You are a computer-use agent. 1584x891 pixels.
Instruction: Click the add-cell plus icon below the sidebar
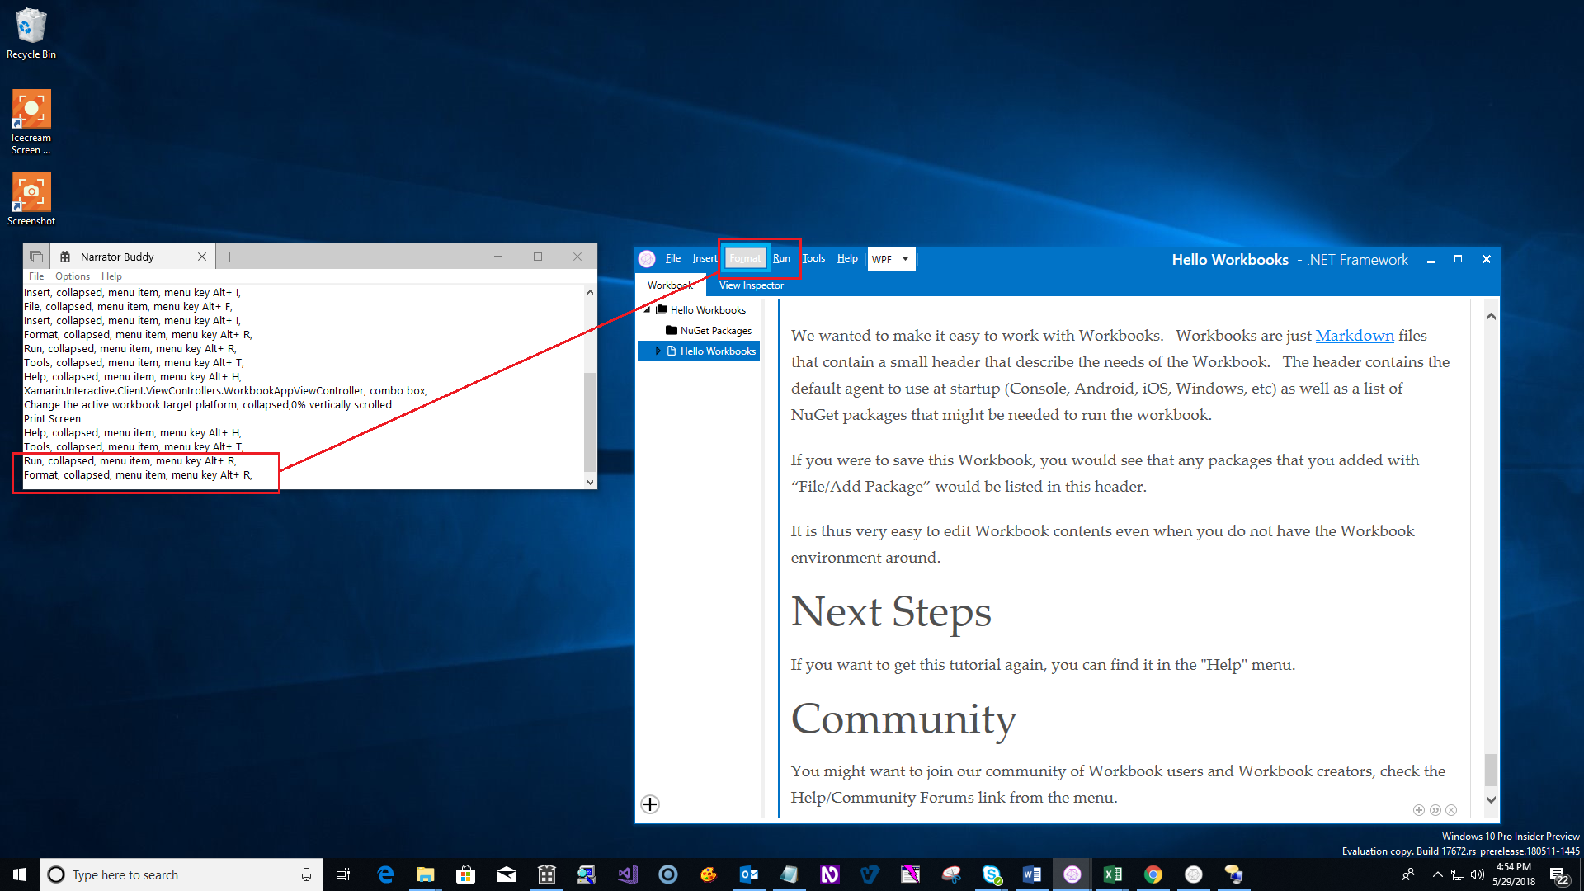click(649, 804)
